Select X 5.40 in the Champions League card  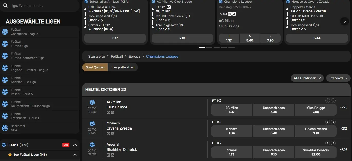coord(250,38)
